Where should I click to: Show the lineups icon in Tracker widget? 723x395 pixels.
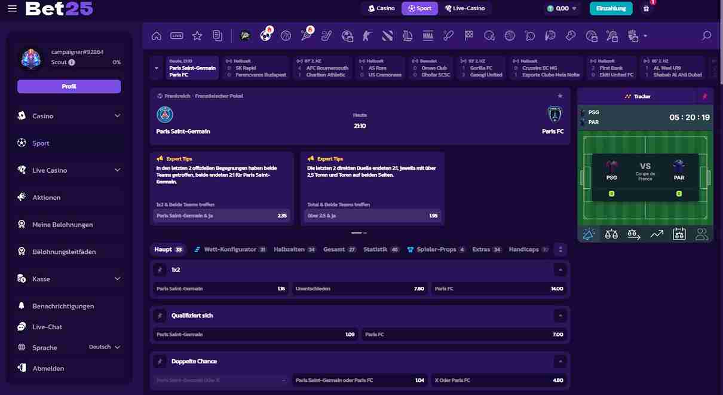coord(702,234)
